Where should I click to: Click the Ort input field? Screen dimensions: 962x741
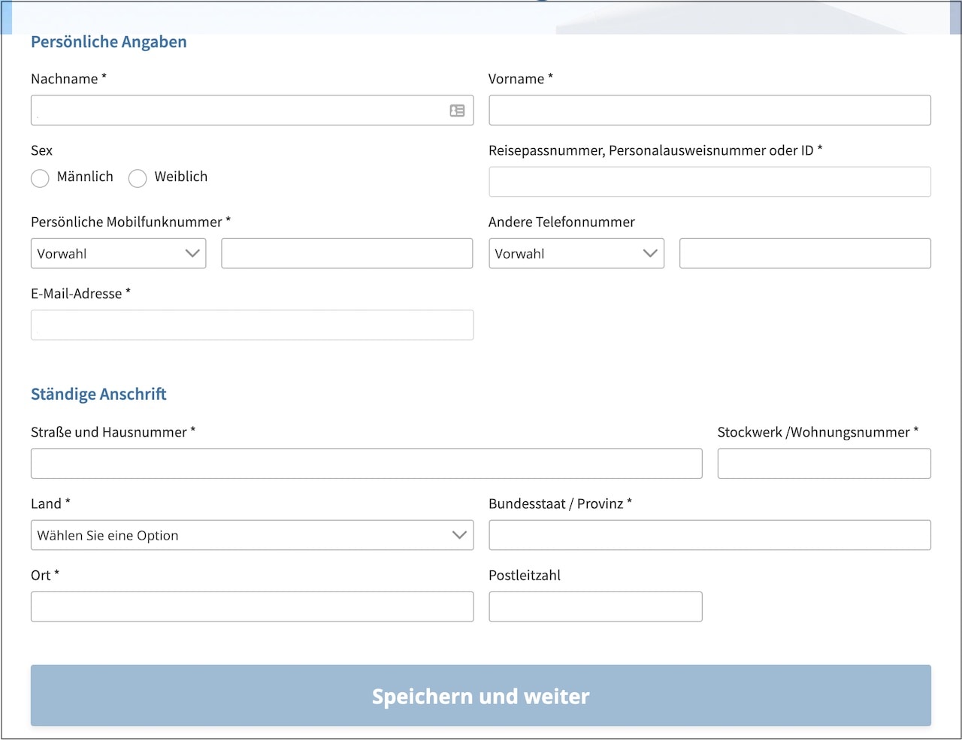pos(253,606)
